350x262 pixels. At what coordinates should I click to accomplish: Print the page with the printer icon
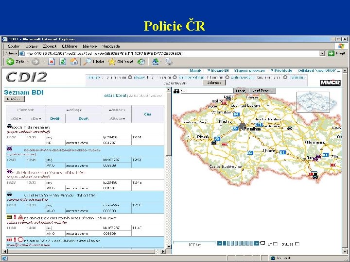click(x=169, y=62)
